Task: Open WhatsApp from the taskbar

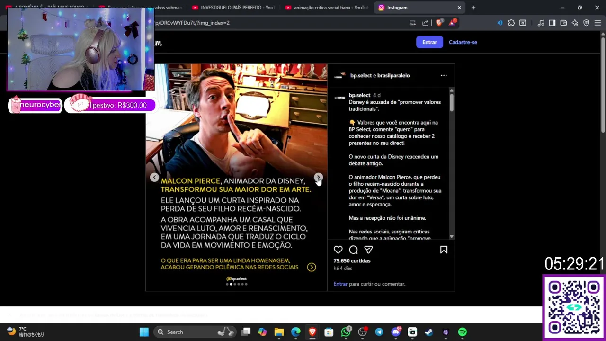Action: point(346,332)
